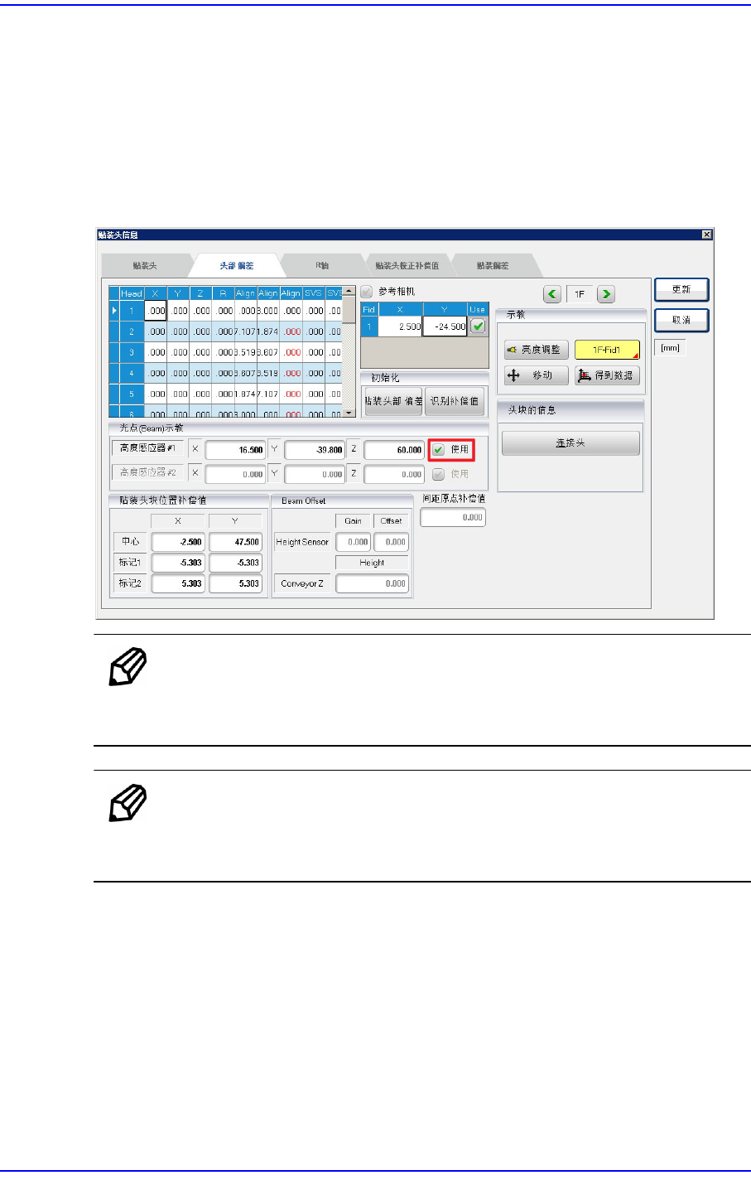The width and height of the screenshot is (751, 1180).
Task: Click 高度感应器 #1 Y field -39.800
Action: click(315, 450)
